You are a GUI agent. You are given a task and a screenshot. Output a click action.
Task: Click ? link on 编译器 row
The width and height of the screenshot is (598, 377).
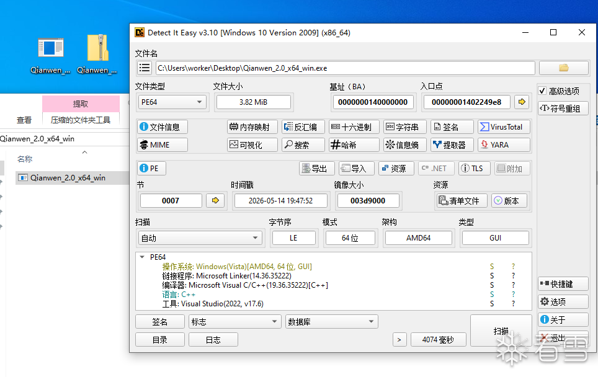click(x=514, y=285)
